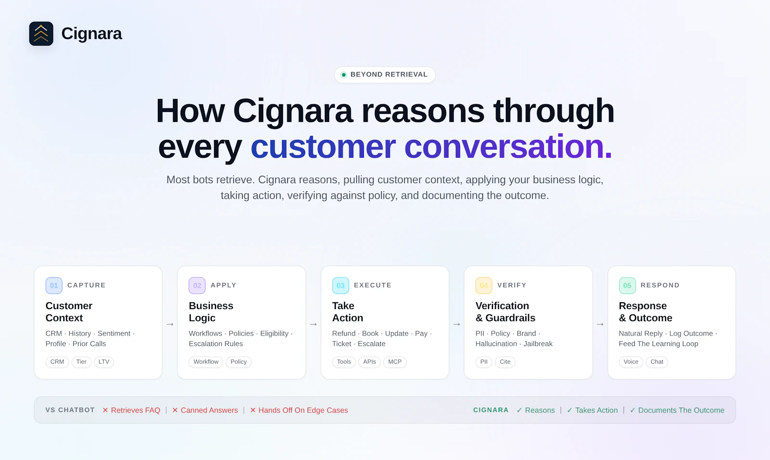Image resolution: width=770 pixels, height=460 pixels.
Task: Click the Escalation Rules description text
Action: [x=216, y=344]
